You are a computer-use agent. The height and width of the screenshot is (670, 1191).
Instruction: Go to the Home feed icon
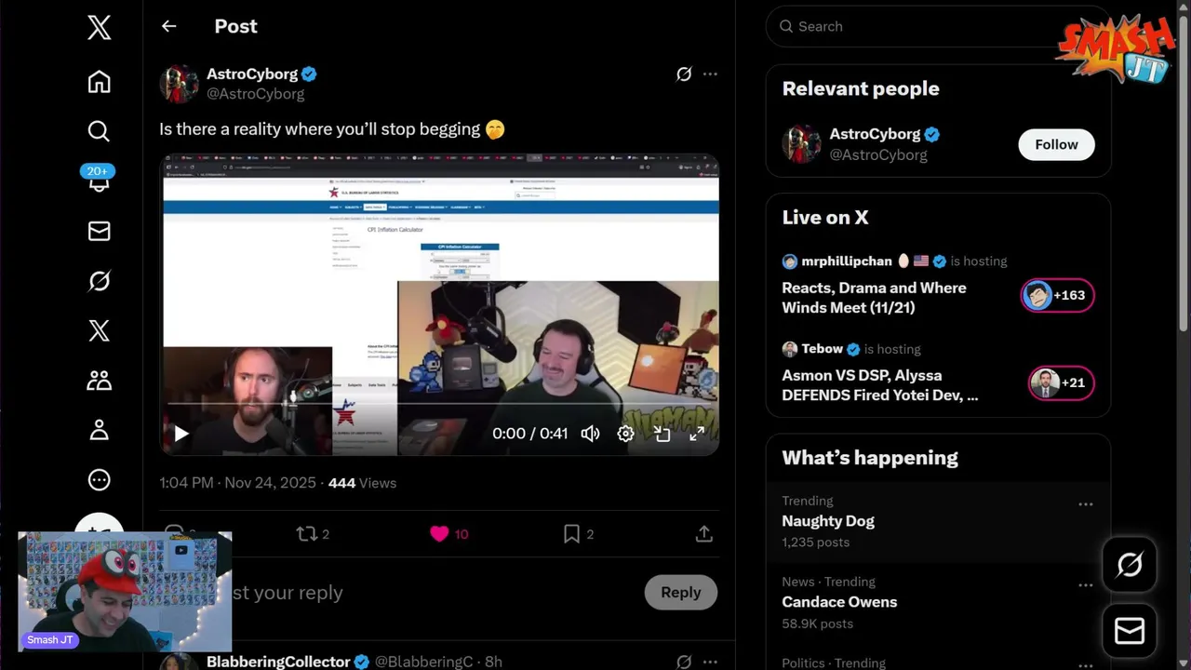[99, 82]
